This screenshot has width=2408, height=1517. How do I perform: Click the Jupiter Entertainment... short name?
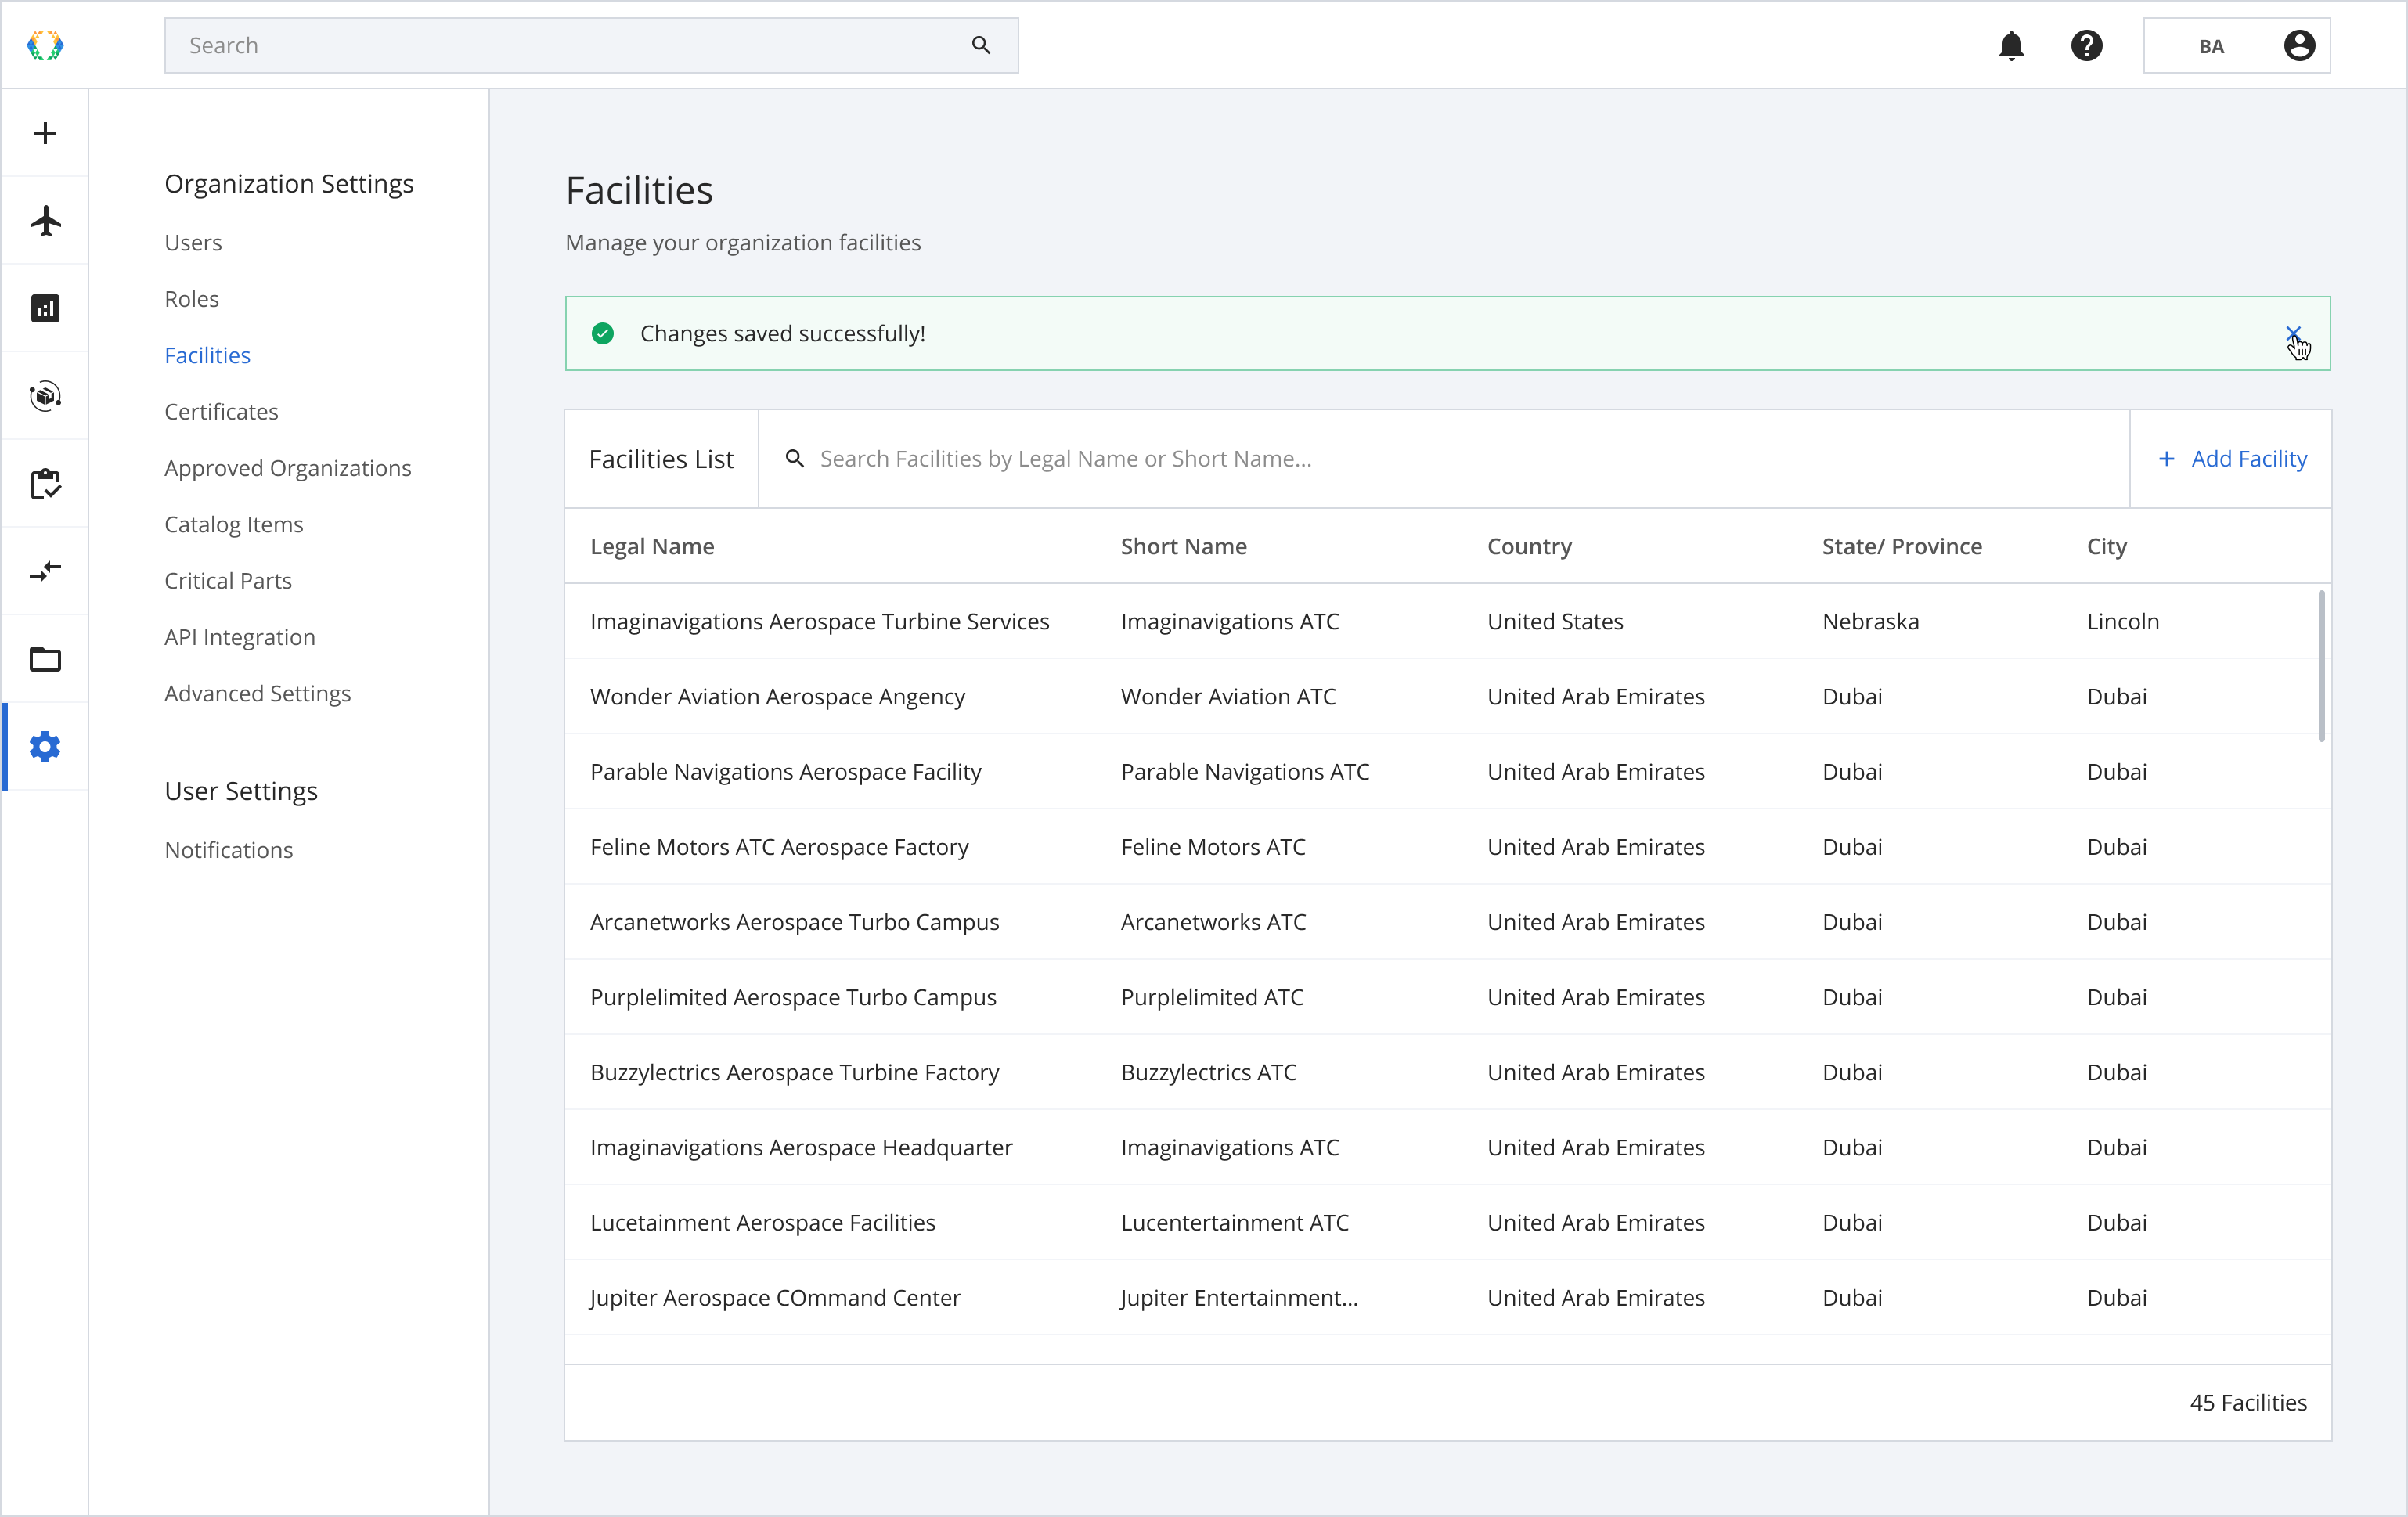1239,1297
